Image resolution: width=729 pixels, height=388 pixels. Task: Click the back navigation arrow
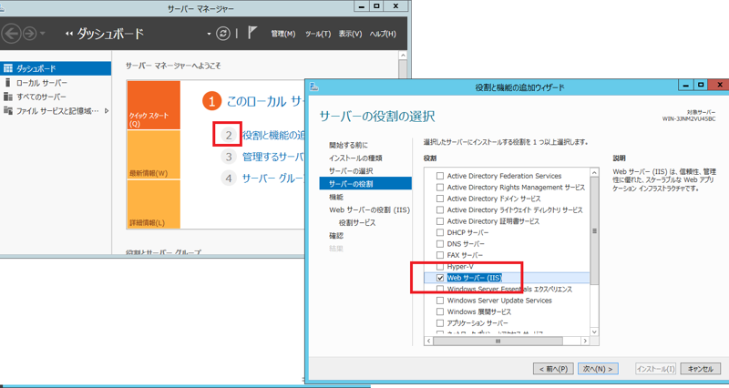[x=12, y=34]
